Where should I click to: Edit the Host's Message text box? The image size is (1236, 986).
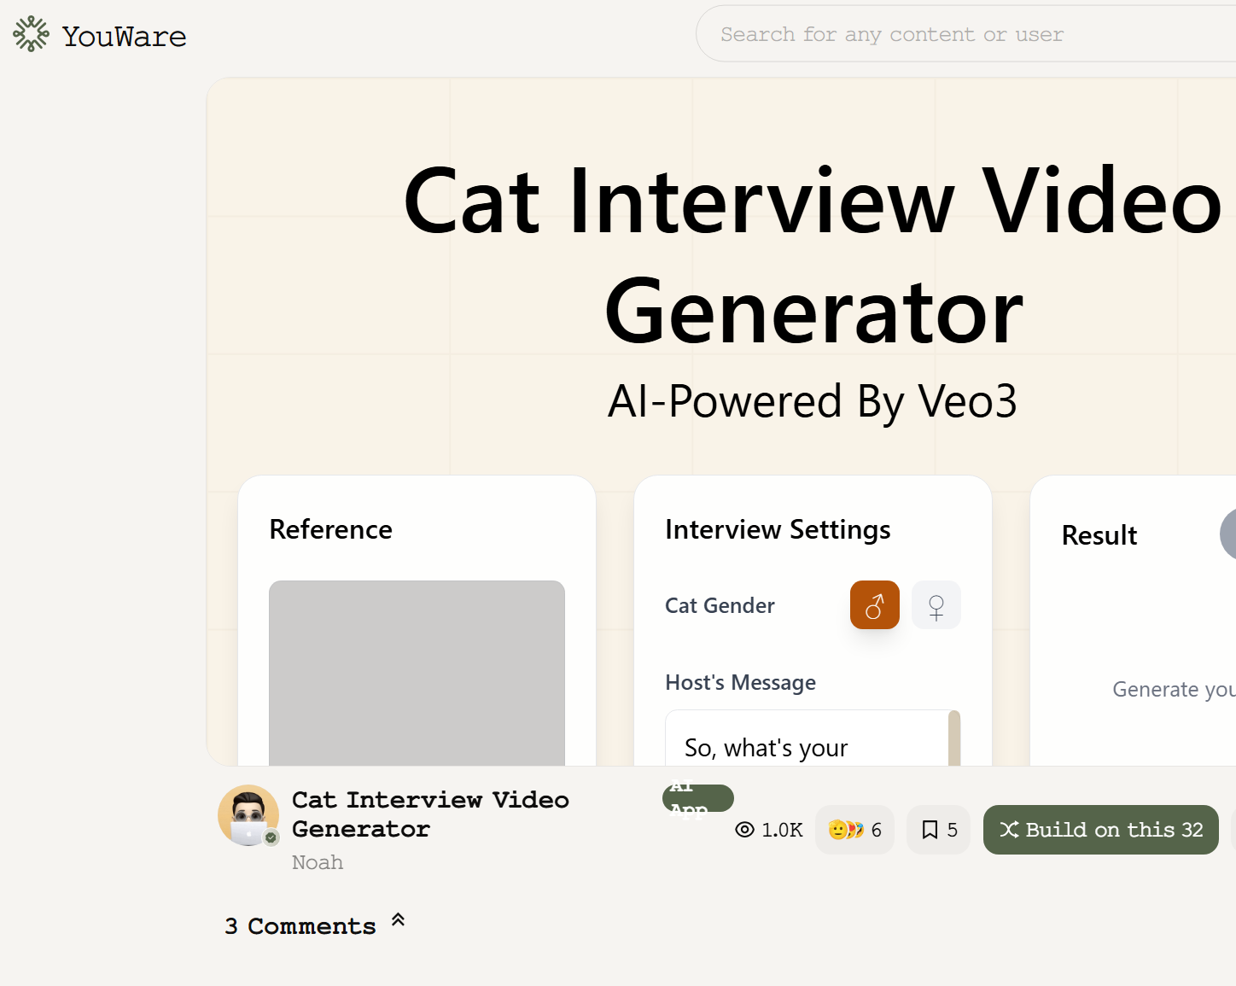click(x=807, y=738)
